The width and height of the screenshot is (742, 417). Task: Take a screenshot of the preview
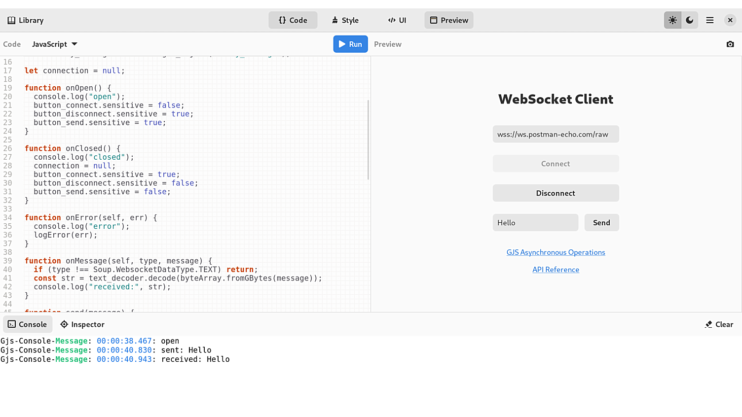[x=730, y=44]
